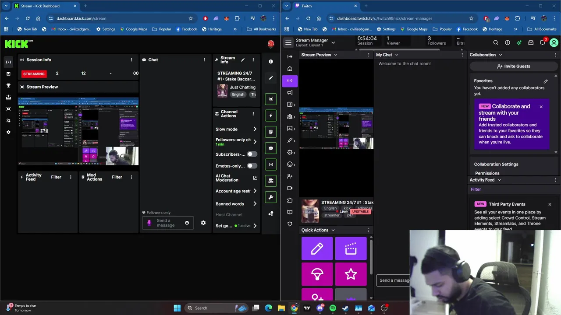This screenshot has height=315, width=561.
Task: Open Twitch sidebar Home icon
Action: [290, 69]
